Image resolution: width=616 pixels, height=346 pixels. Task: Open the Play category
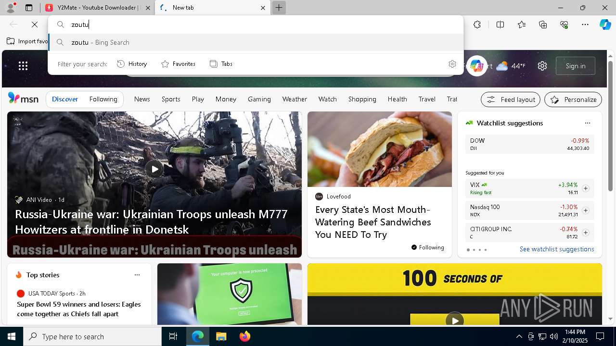click(198, 99)
